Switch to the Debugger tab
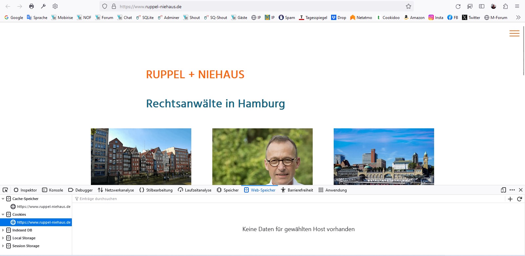Image resolution: width=525 pixels, height=256 pixels. 80,190
